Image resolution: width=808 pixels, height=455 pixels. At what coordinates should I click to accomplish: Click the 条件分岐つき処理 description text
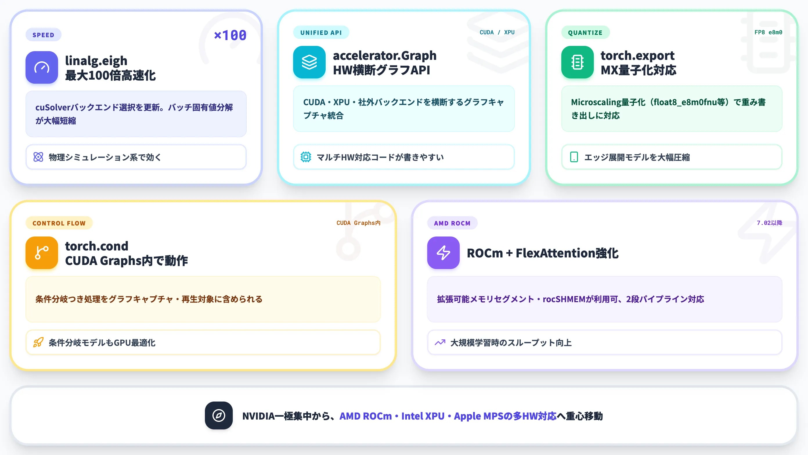pos(149,299)
